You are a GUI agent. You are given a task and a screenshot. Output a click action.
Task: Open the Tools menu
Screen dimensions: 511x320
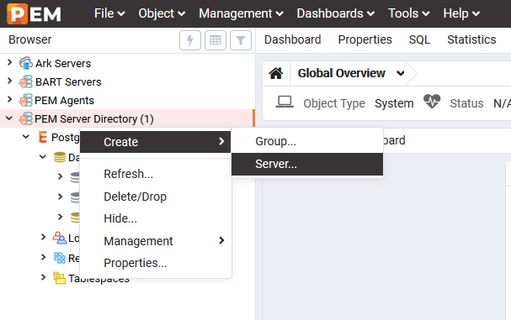[x=409, y=13]
